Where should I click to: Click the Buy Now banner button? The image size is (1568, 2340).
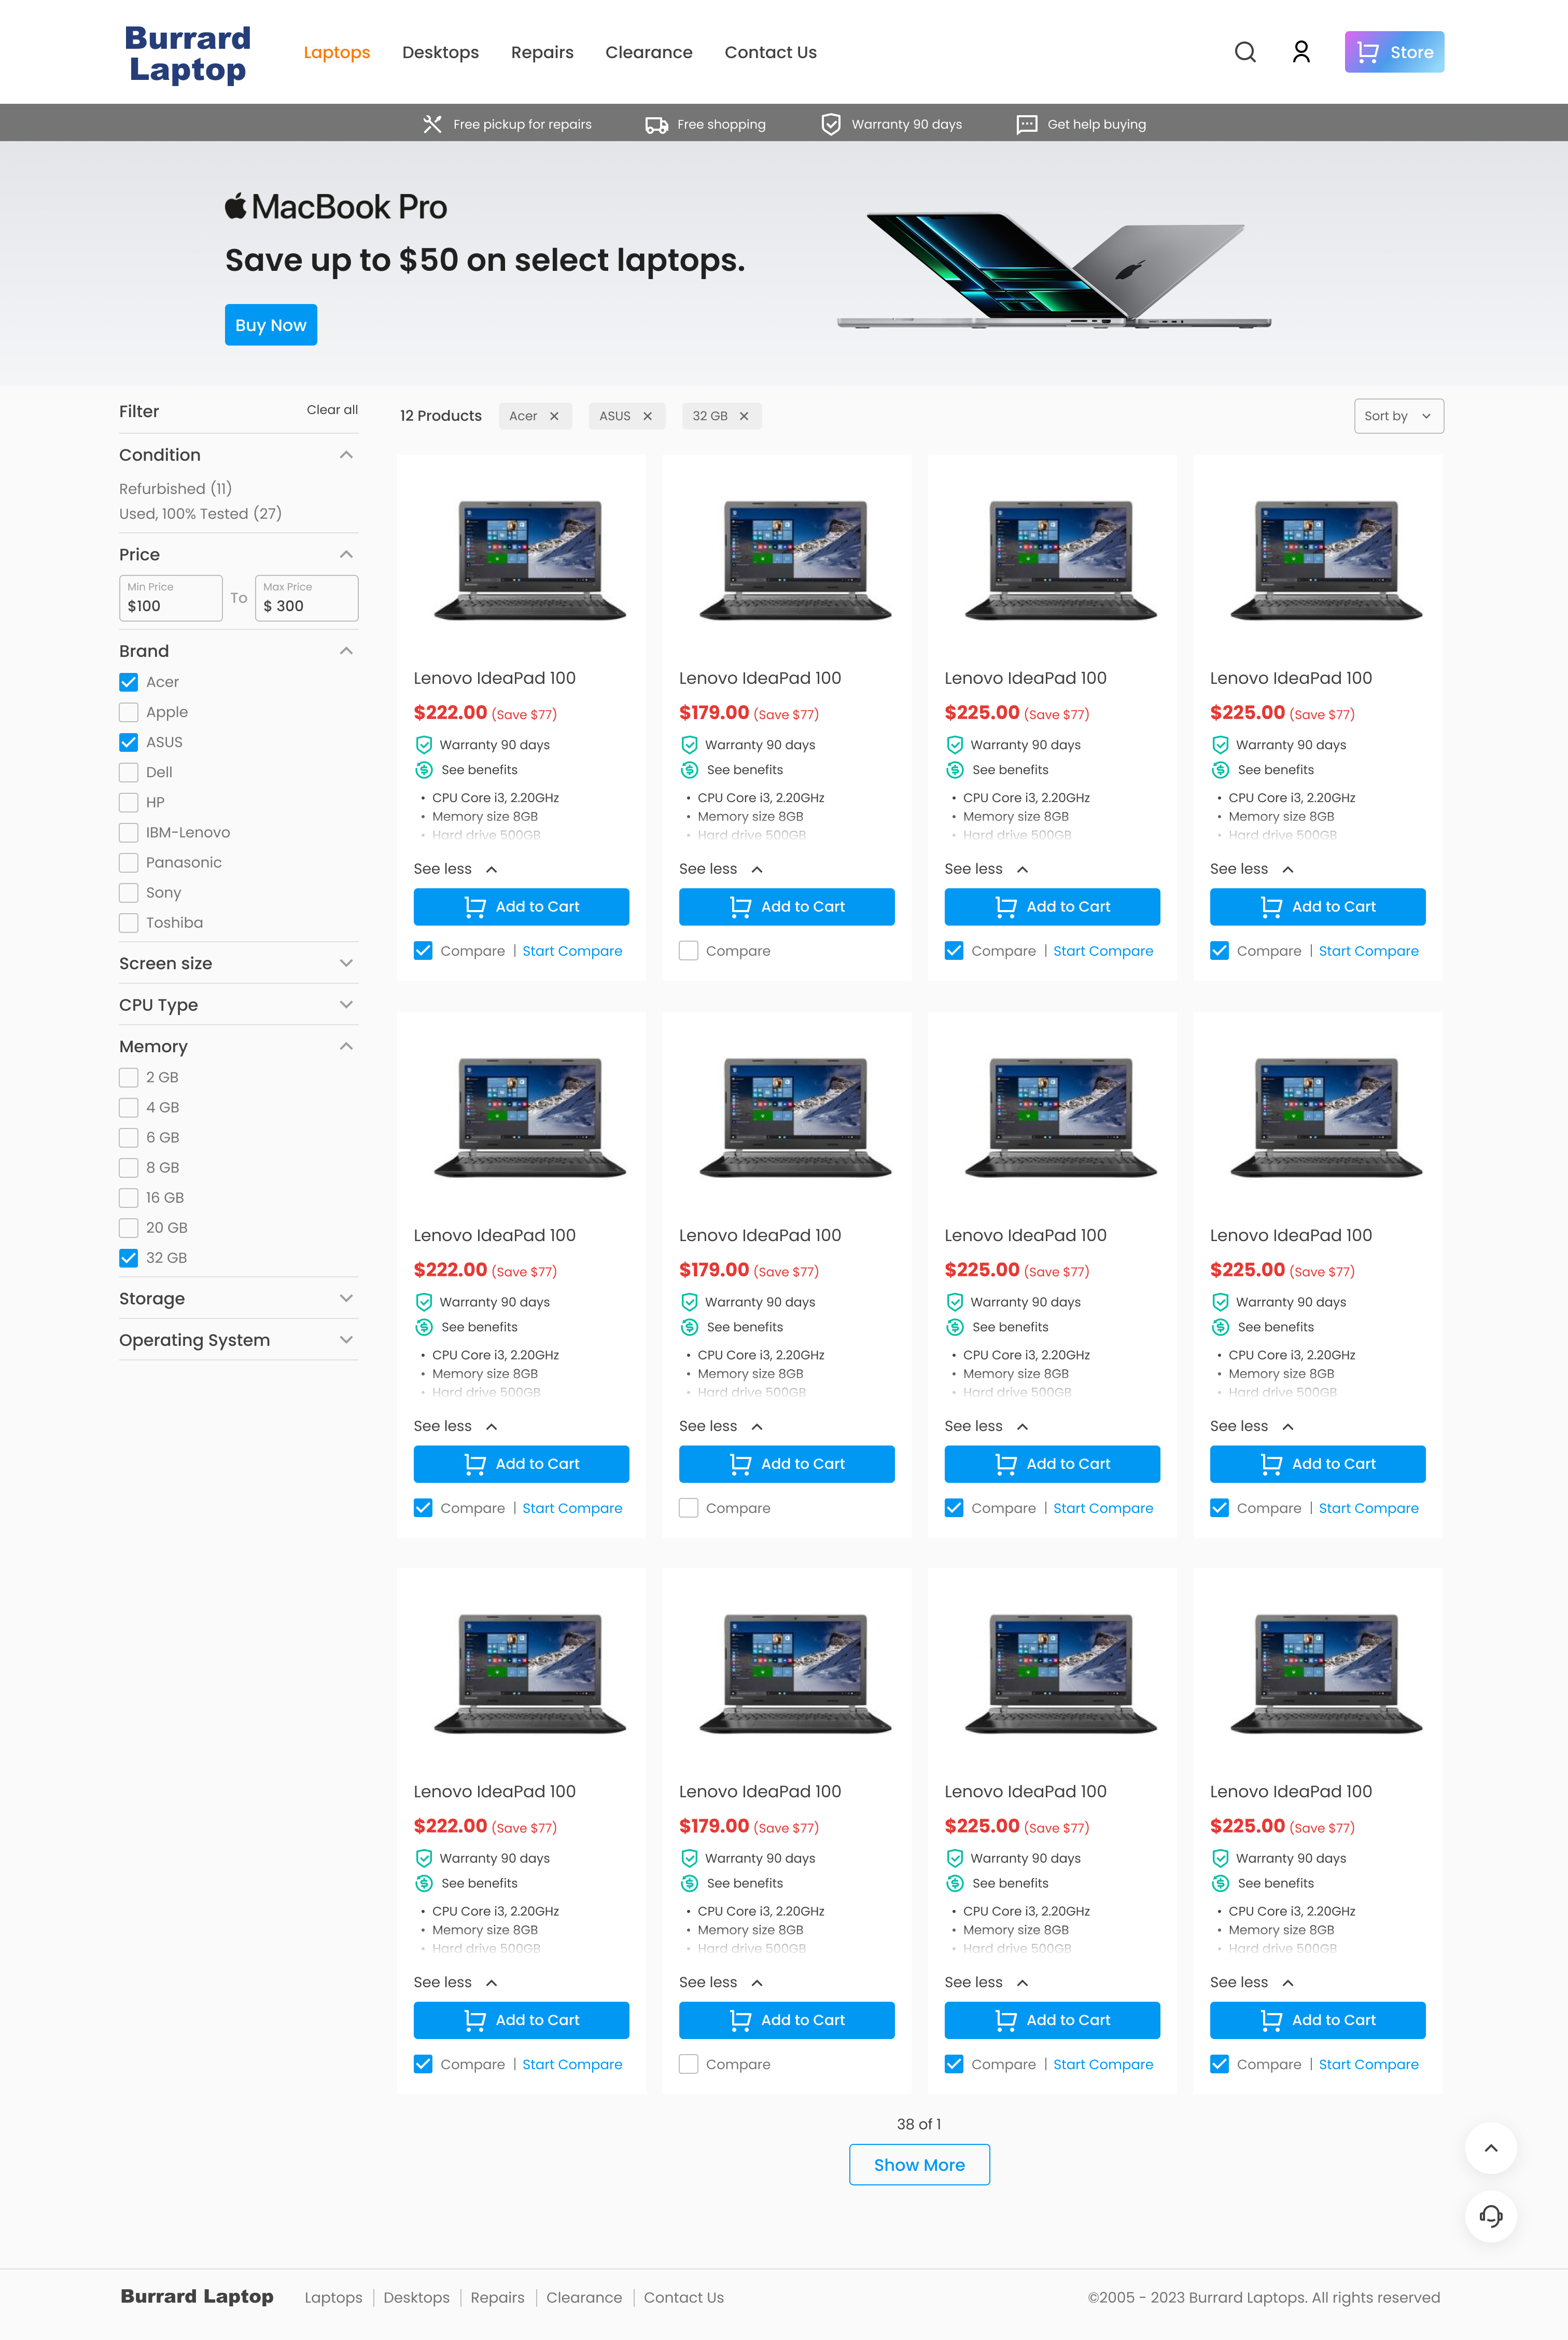[x=271, y=325]
